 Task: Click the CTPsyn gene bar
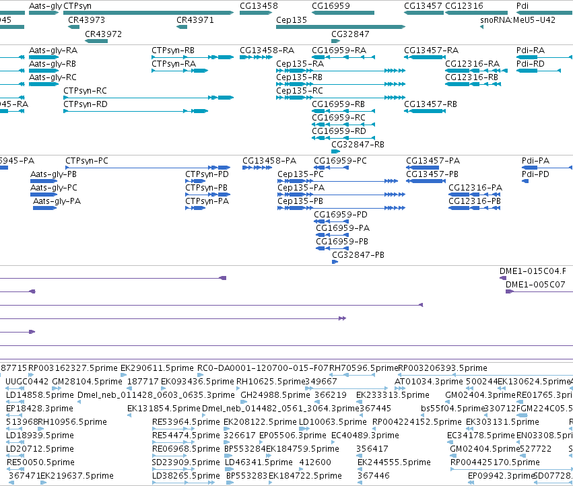click(148, 13)
